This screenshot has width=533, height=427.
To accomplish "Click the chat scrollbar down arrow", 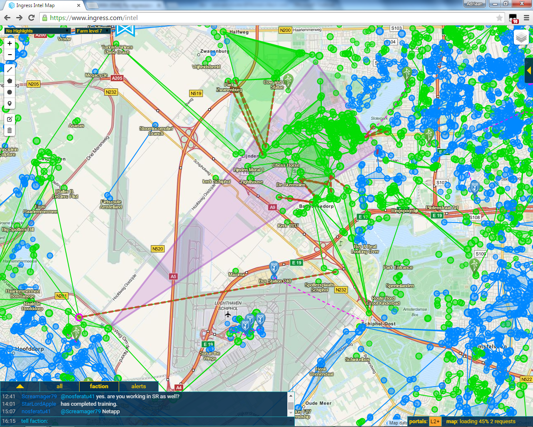I will 291,413.
